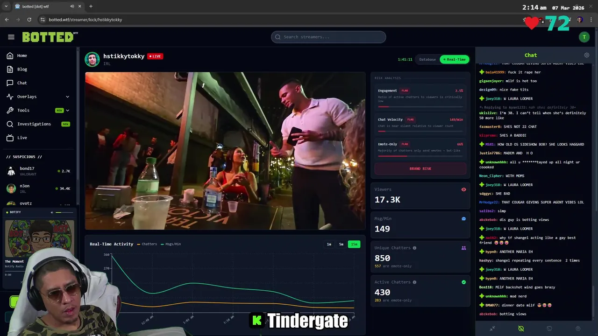Open the hamburger menu beside BOTTED logo
This screenshot has height=336, width=598.
coord(11,37)
